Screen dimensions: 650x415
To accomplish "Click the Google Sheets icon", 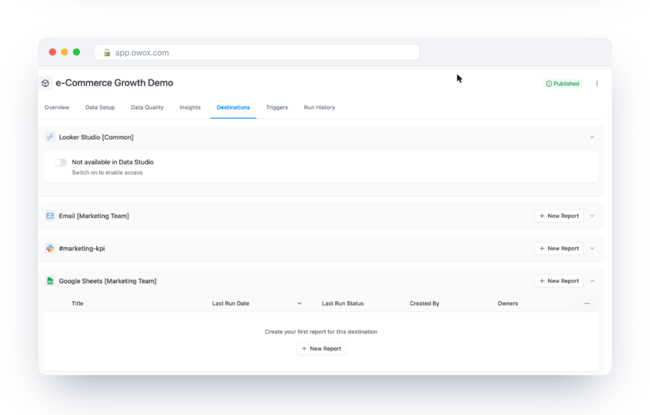I will coord(50,281).
